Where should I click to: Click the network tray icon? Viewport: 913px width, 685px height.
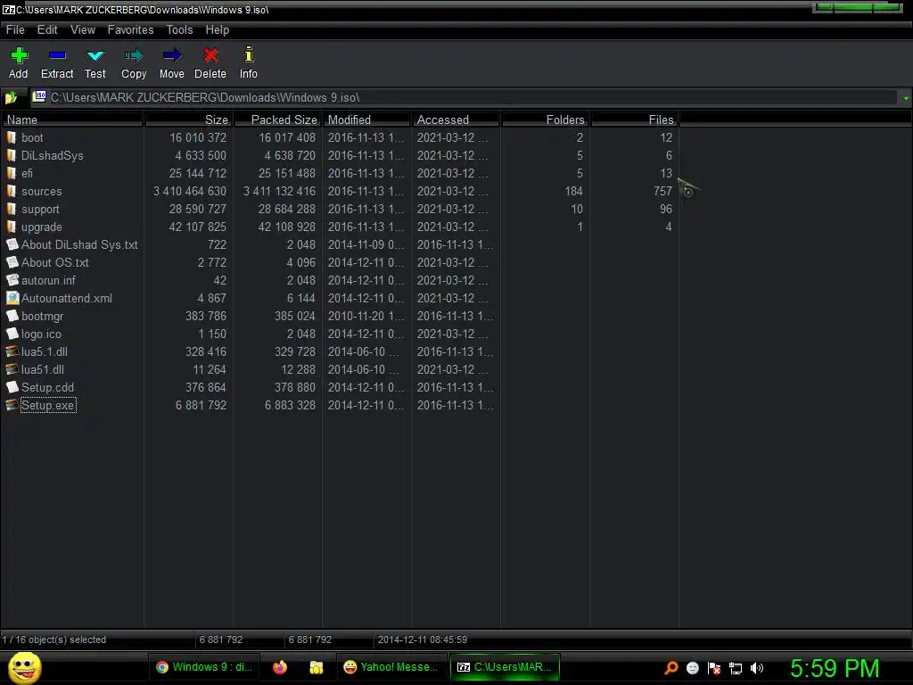(x=736, y=668)
